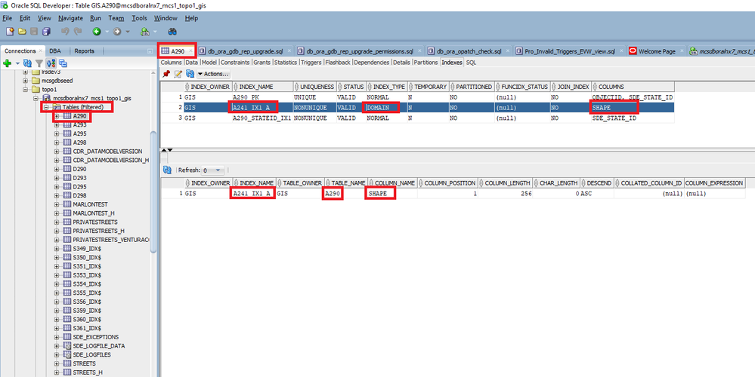Select the A290_STATEID_IX1 index row
The height and width of the screenshot is (377, 755).
[417, 118]
